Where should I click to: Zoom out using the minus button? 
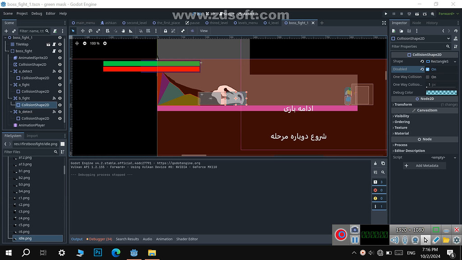click(84, 43)
